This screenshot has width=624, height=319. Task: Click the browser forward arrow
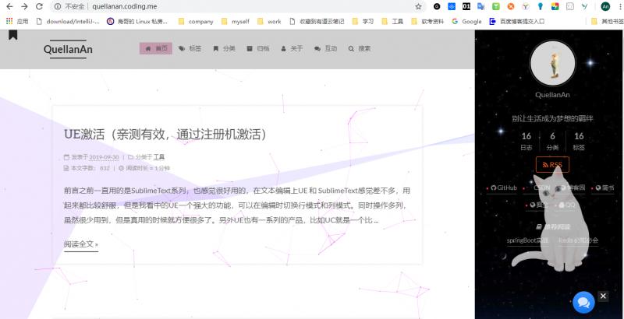24,6
